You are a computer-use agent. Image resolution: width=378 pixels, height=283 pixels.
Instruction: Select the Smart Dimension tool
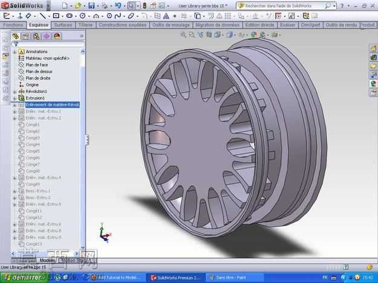(28, 16)
